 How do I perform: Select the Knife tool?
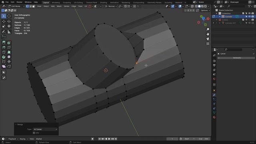pos(4,52)
